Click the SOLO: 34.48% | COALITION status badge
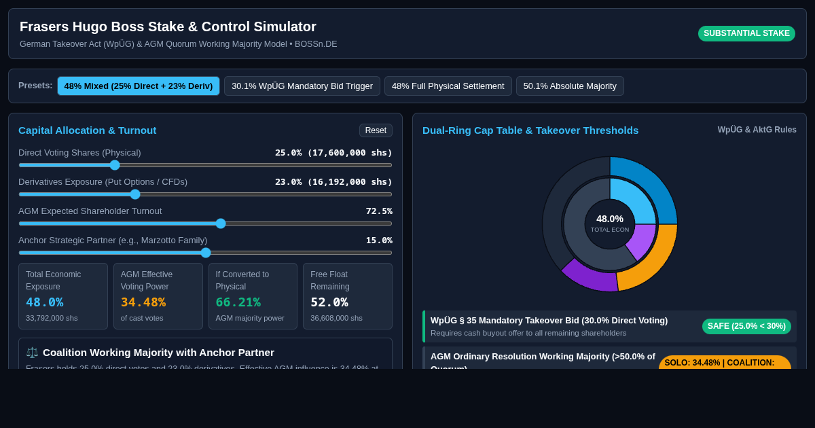The height and width of the screenshot is (428, 815). 725,363
